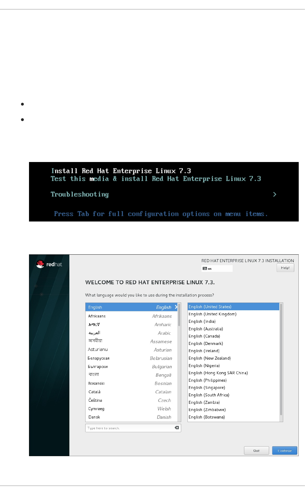The width and height of the screenshot is (305, 495).
Task: Click the Quit button
Action: 257,450
